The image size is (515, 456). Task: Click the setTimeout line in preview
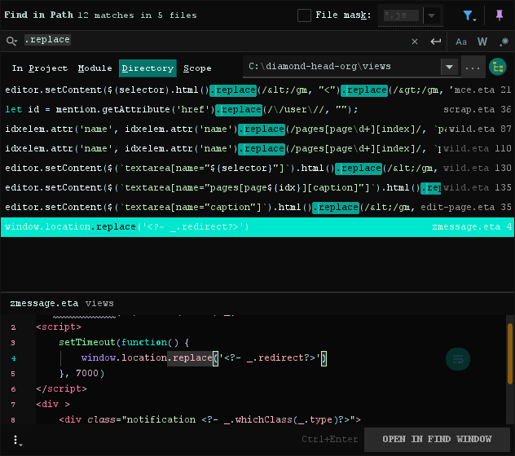tap(124, 343)
